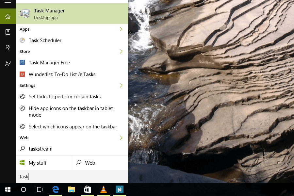Search the web for taskstream
Viewport: 294px width, 196px height.
pos(72,149)
